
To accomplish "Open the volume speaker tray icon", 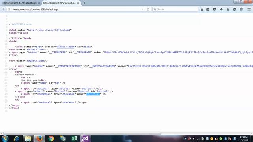I will [x=194, y=138].
